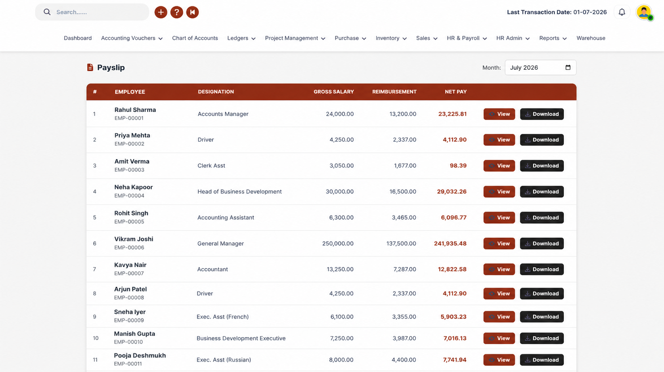This screenshot has width=664, height=372.
Task: Focus the Search input field
Action: [92, 12]
